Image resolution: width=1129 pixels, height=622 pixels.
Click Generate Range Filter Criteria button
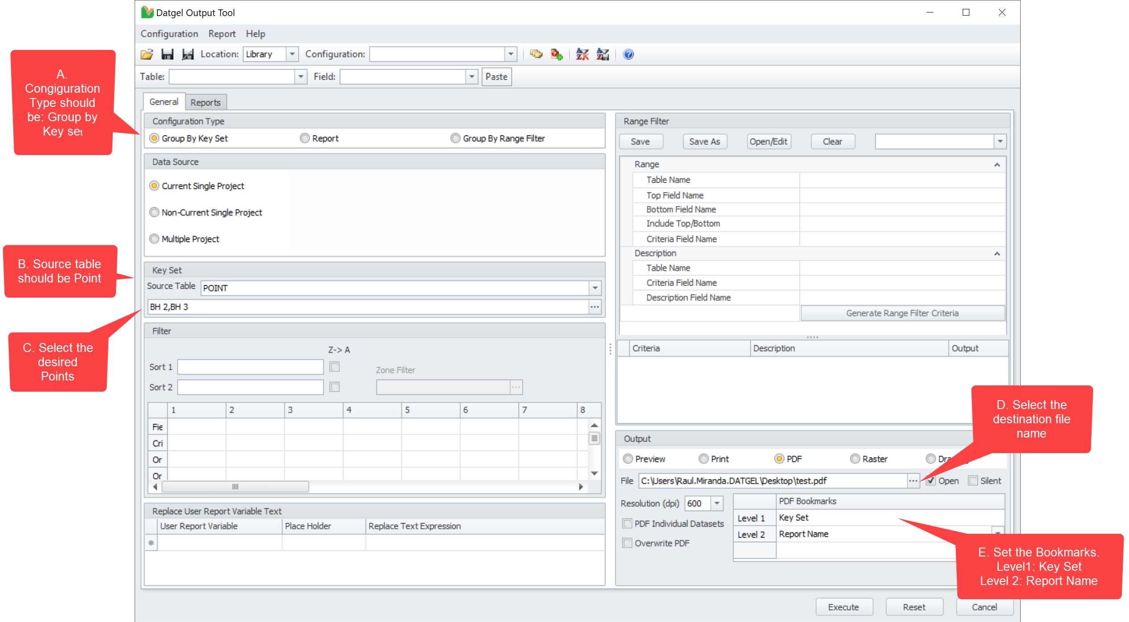click(902, 313)
